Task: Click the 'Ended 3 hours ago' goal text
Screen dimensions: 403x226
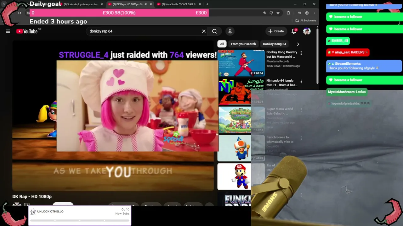Action: 58,21
